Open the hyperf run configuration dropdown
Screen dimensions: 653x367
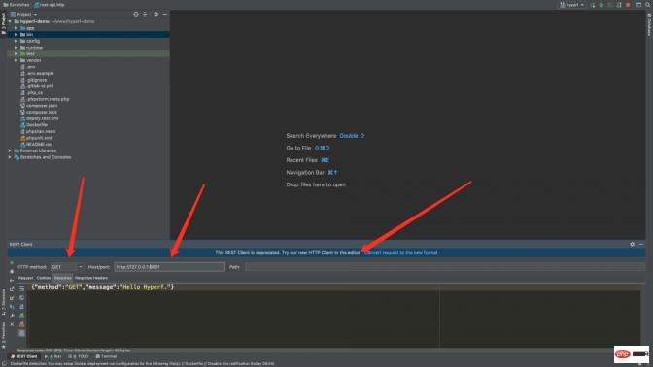pyautogui.click(x=571, y=5)
